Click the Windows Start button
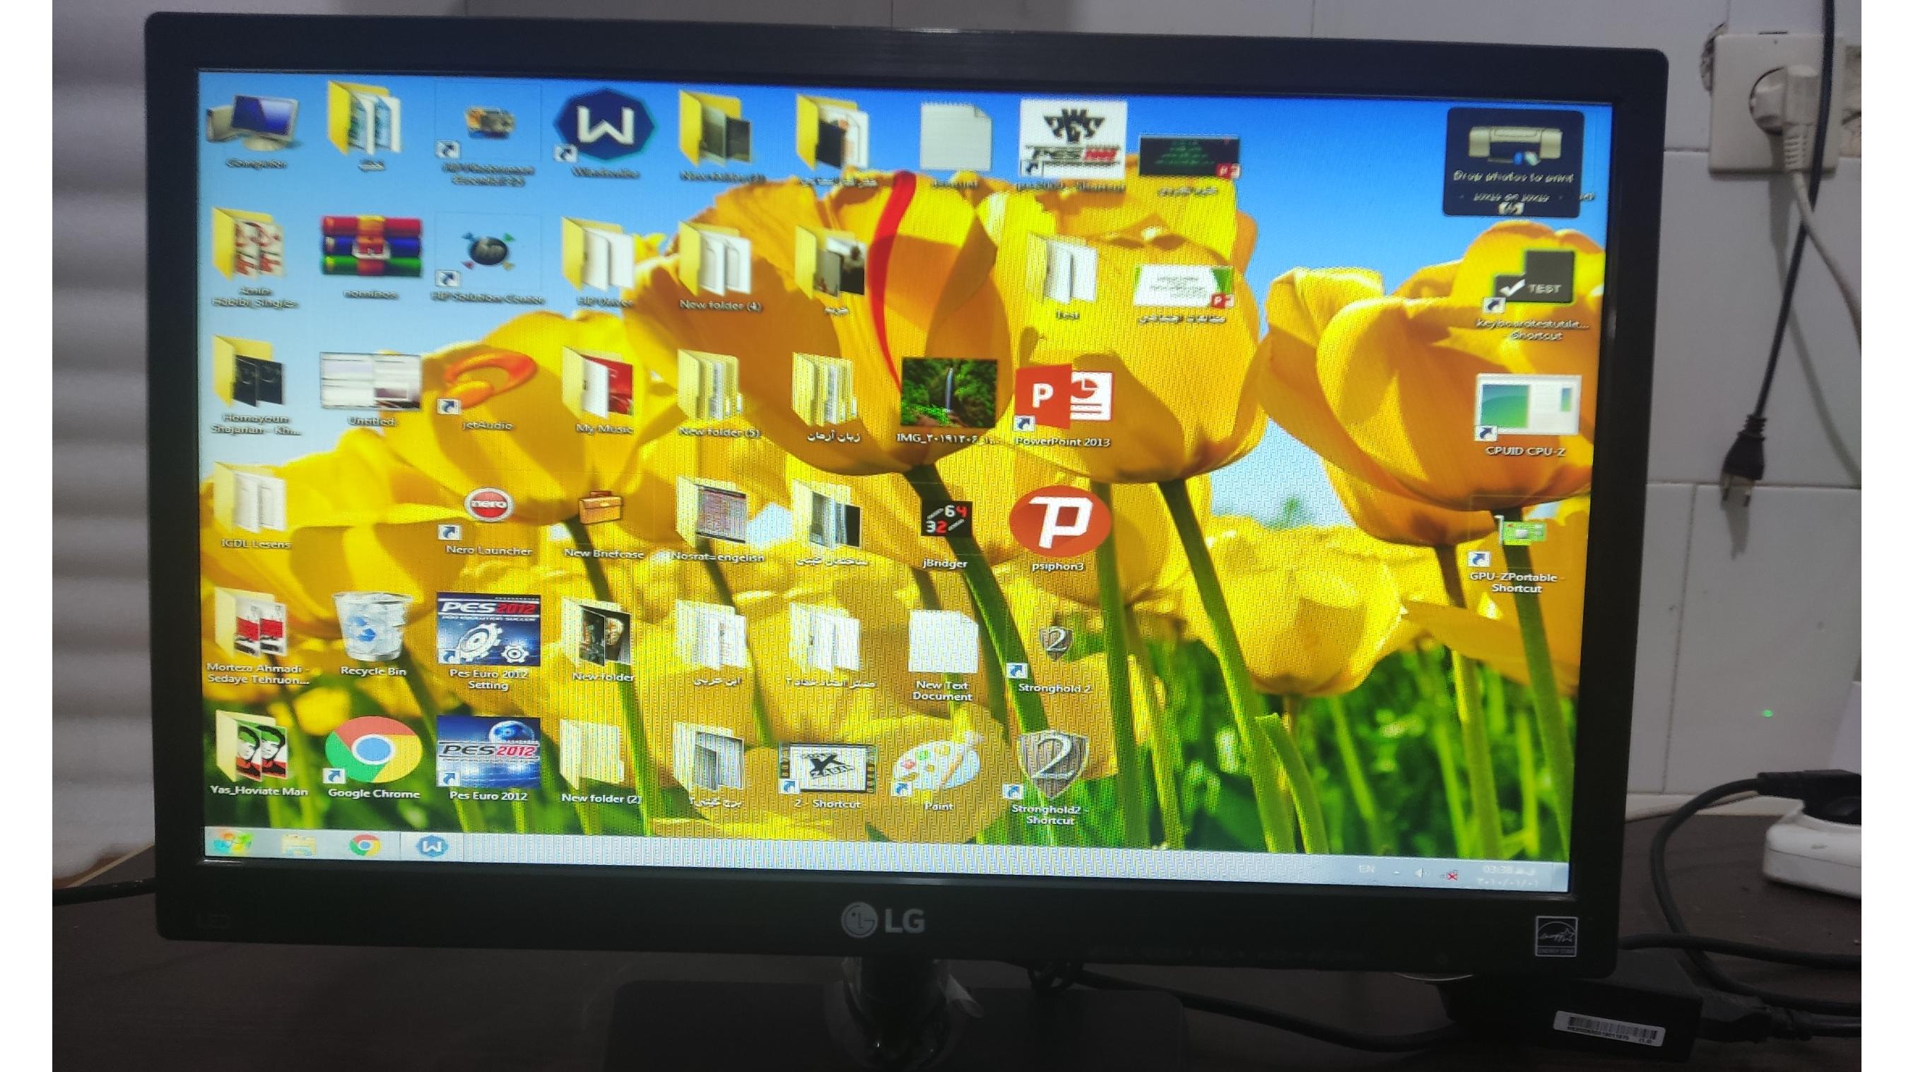 pyautogui.click(x=232, y=842)
